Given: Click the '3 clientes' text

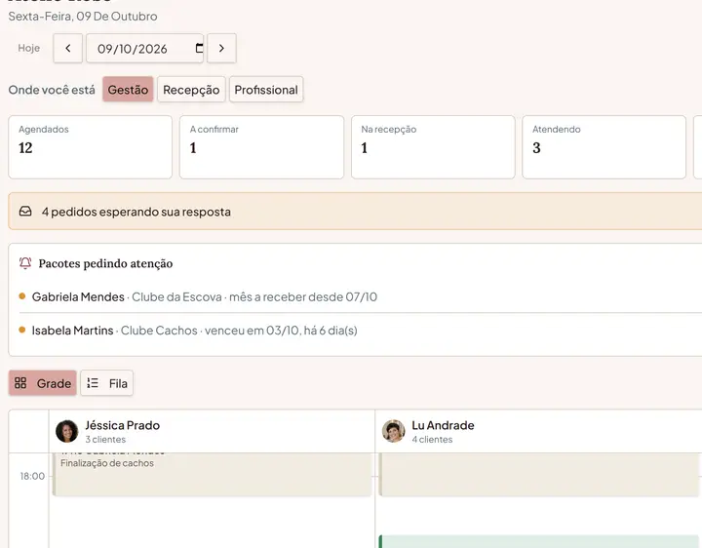Looking at the screenshot, I should coord(105,440).
